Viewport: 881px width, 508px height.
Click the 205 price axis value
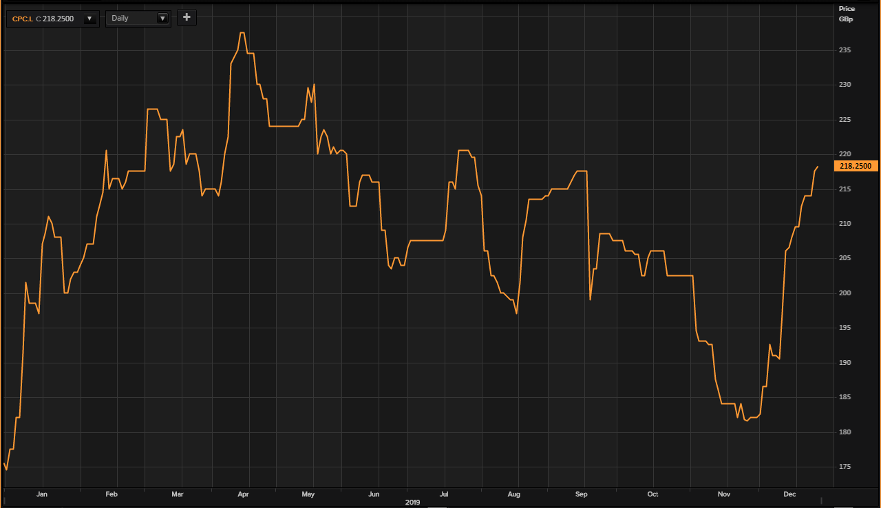pyautogui.click(x=845, y=258)
